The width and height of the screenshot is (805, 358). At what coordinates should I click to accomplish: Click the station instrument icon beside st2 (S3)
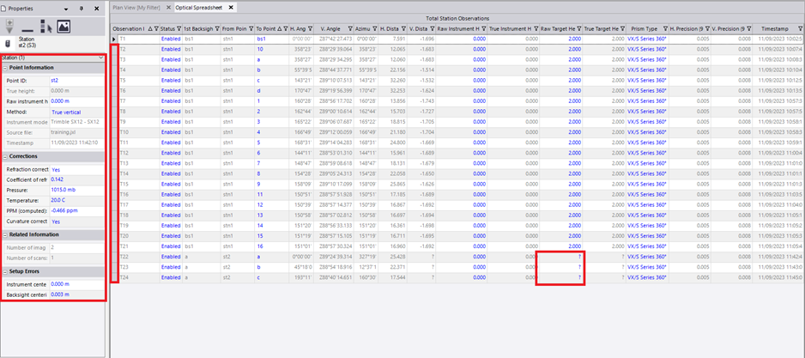click(8, 42)
